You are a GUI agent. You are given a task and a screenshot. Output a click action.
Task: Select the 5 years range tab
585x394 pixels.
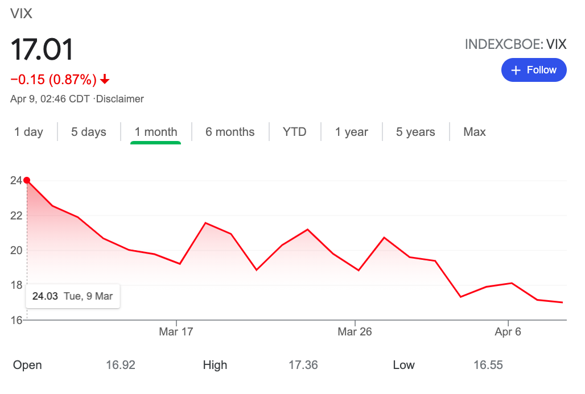point(415,132)
